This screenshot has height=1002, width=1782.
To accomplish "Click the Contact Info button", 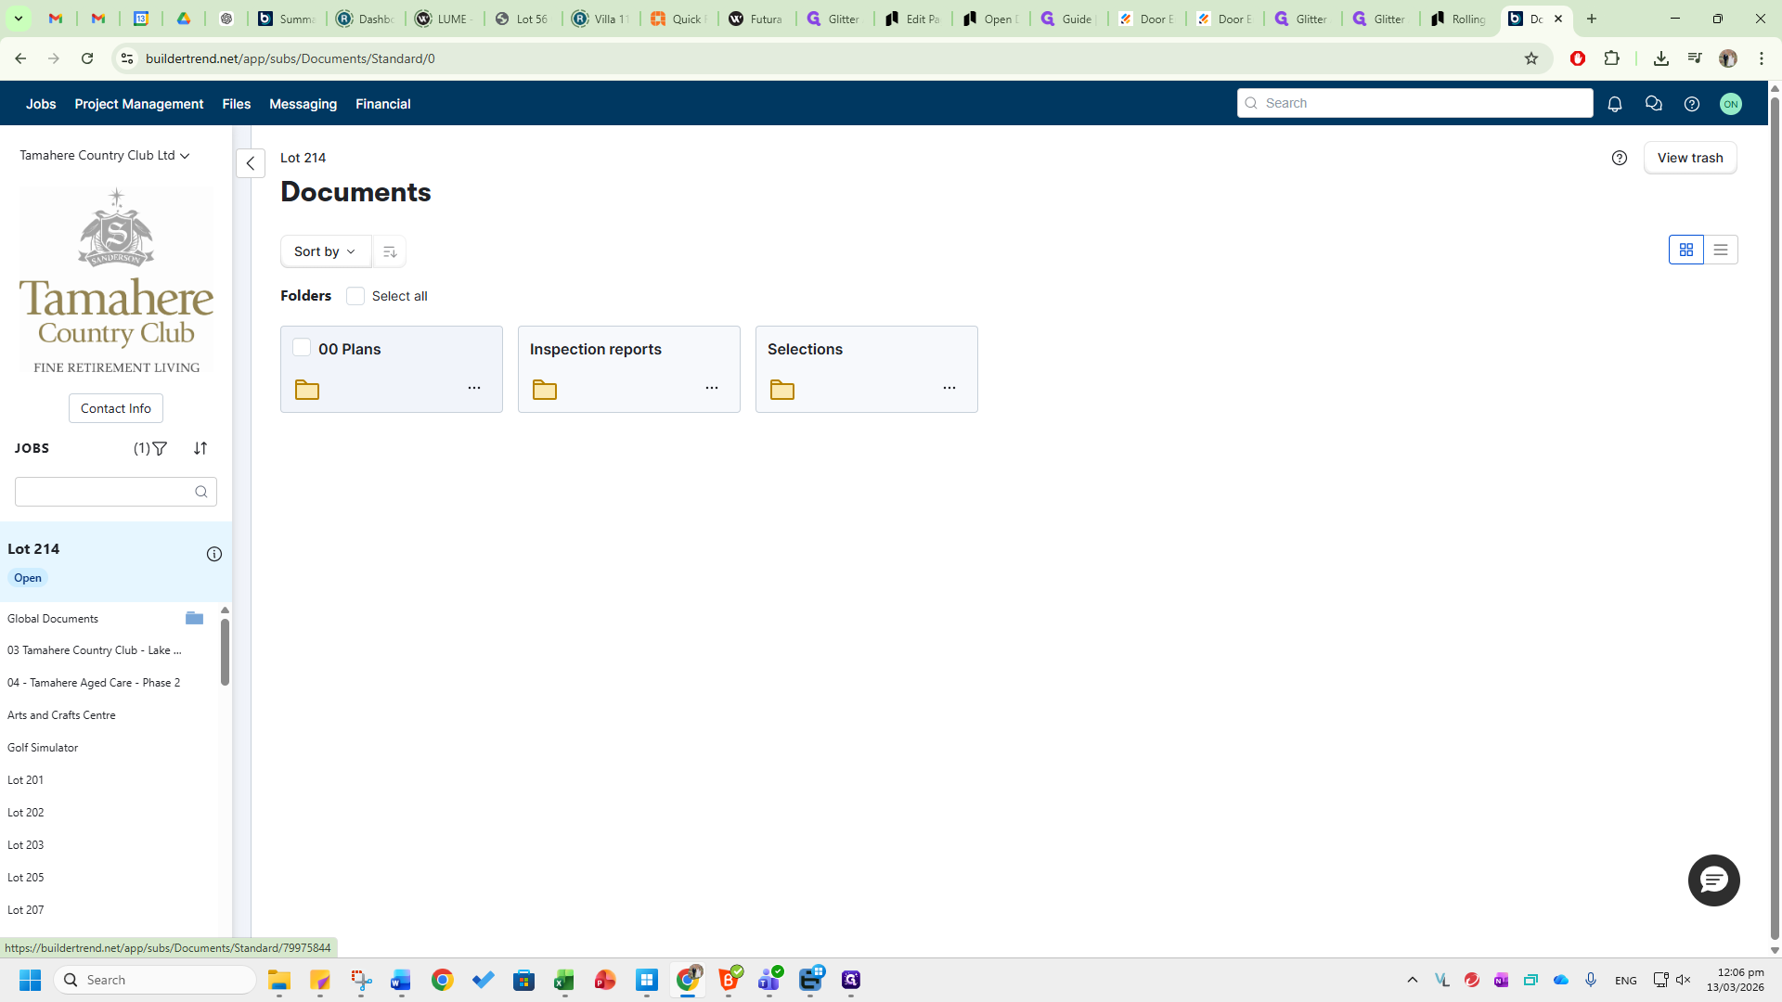I will pos(116,408).
